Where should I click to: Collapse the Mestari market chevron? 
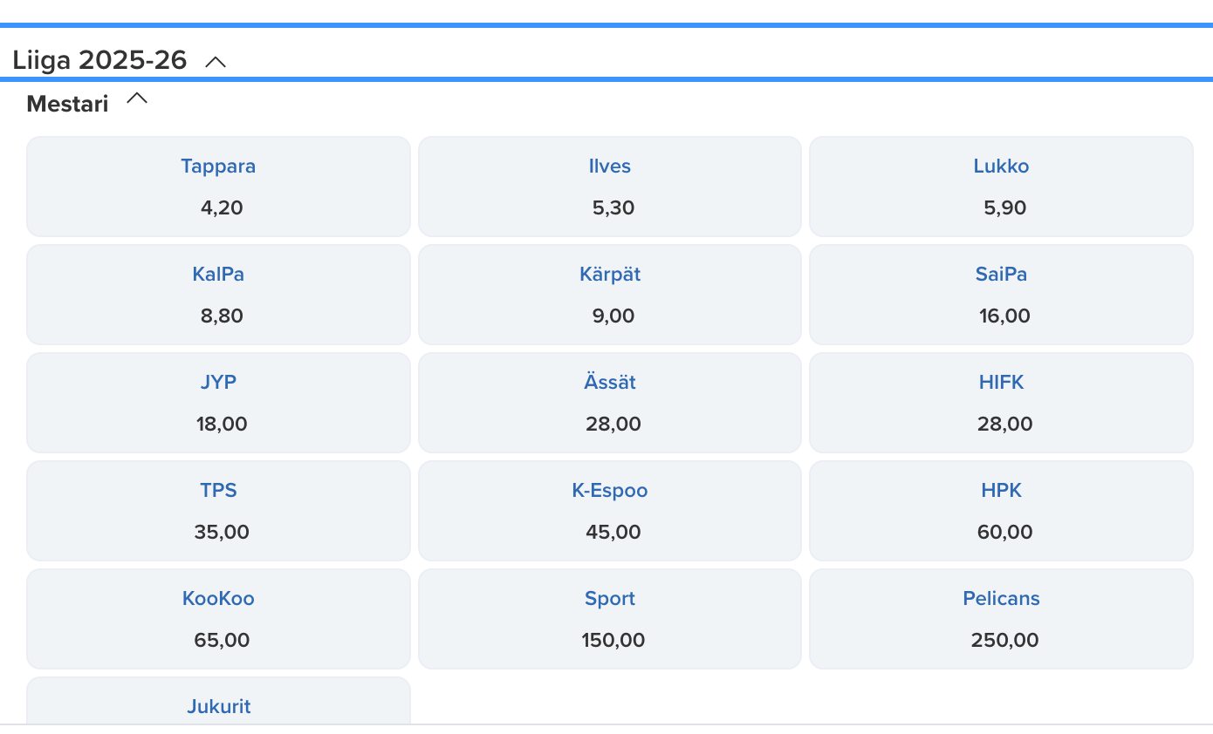137,99
